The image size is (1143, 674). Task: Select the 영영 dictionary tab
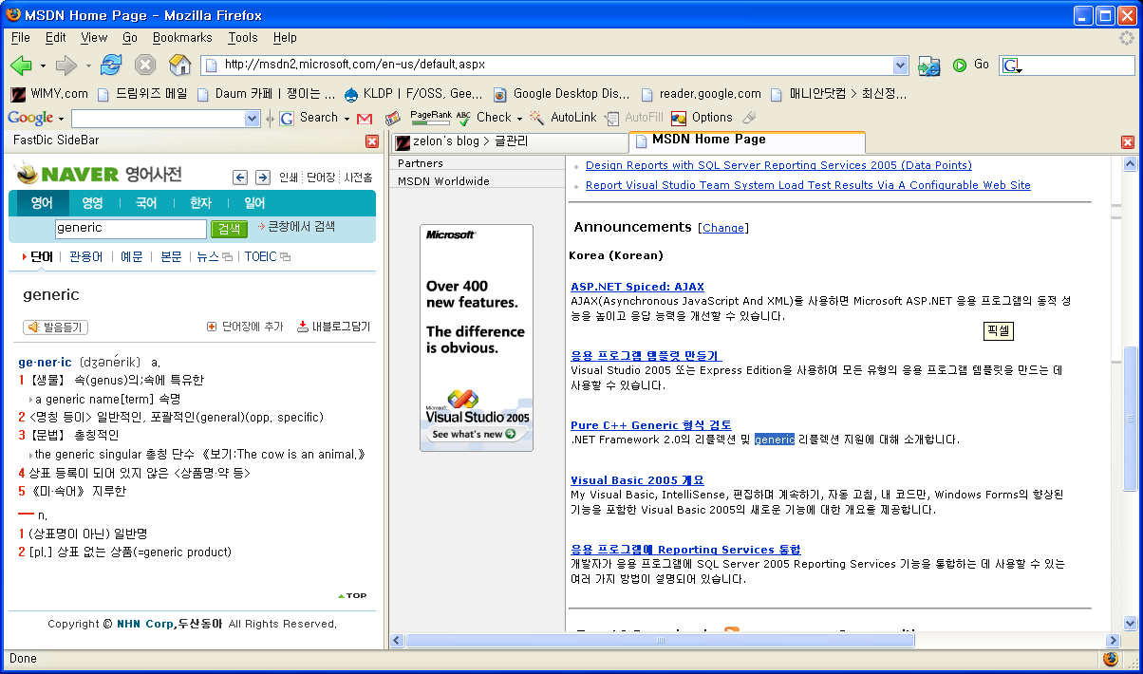92,203
